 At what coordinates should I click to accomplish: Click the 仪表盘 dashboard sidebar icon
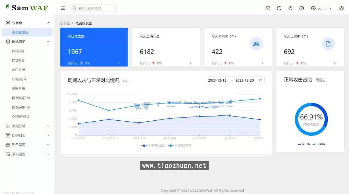pyautogui.click(x=8, y=23)
